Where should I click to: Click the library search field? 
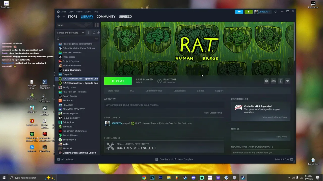click(75, 39)
